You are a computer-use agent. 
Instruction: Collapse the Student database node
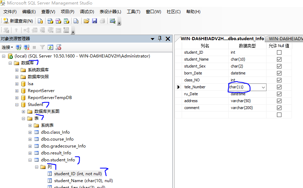click(17, 105)
